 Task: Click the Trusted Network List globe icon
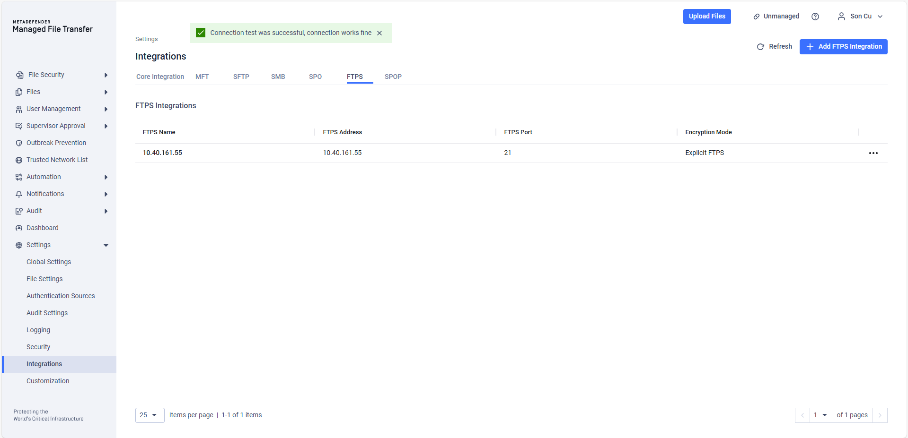tap(19, 160)
